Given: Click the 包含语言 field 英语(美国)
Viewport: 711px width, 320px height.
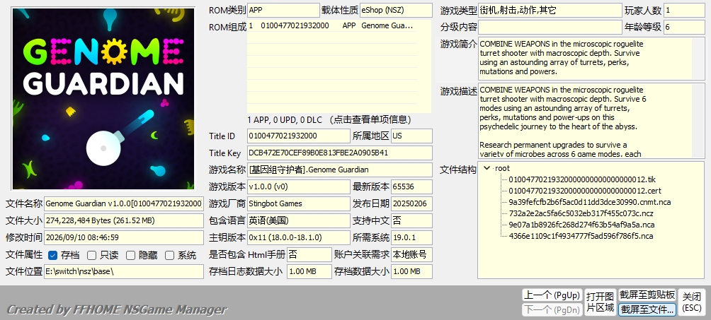Looking at the screenshot, I should (x=299, y=221).
